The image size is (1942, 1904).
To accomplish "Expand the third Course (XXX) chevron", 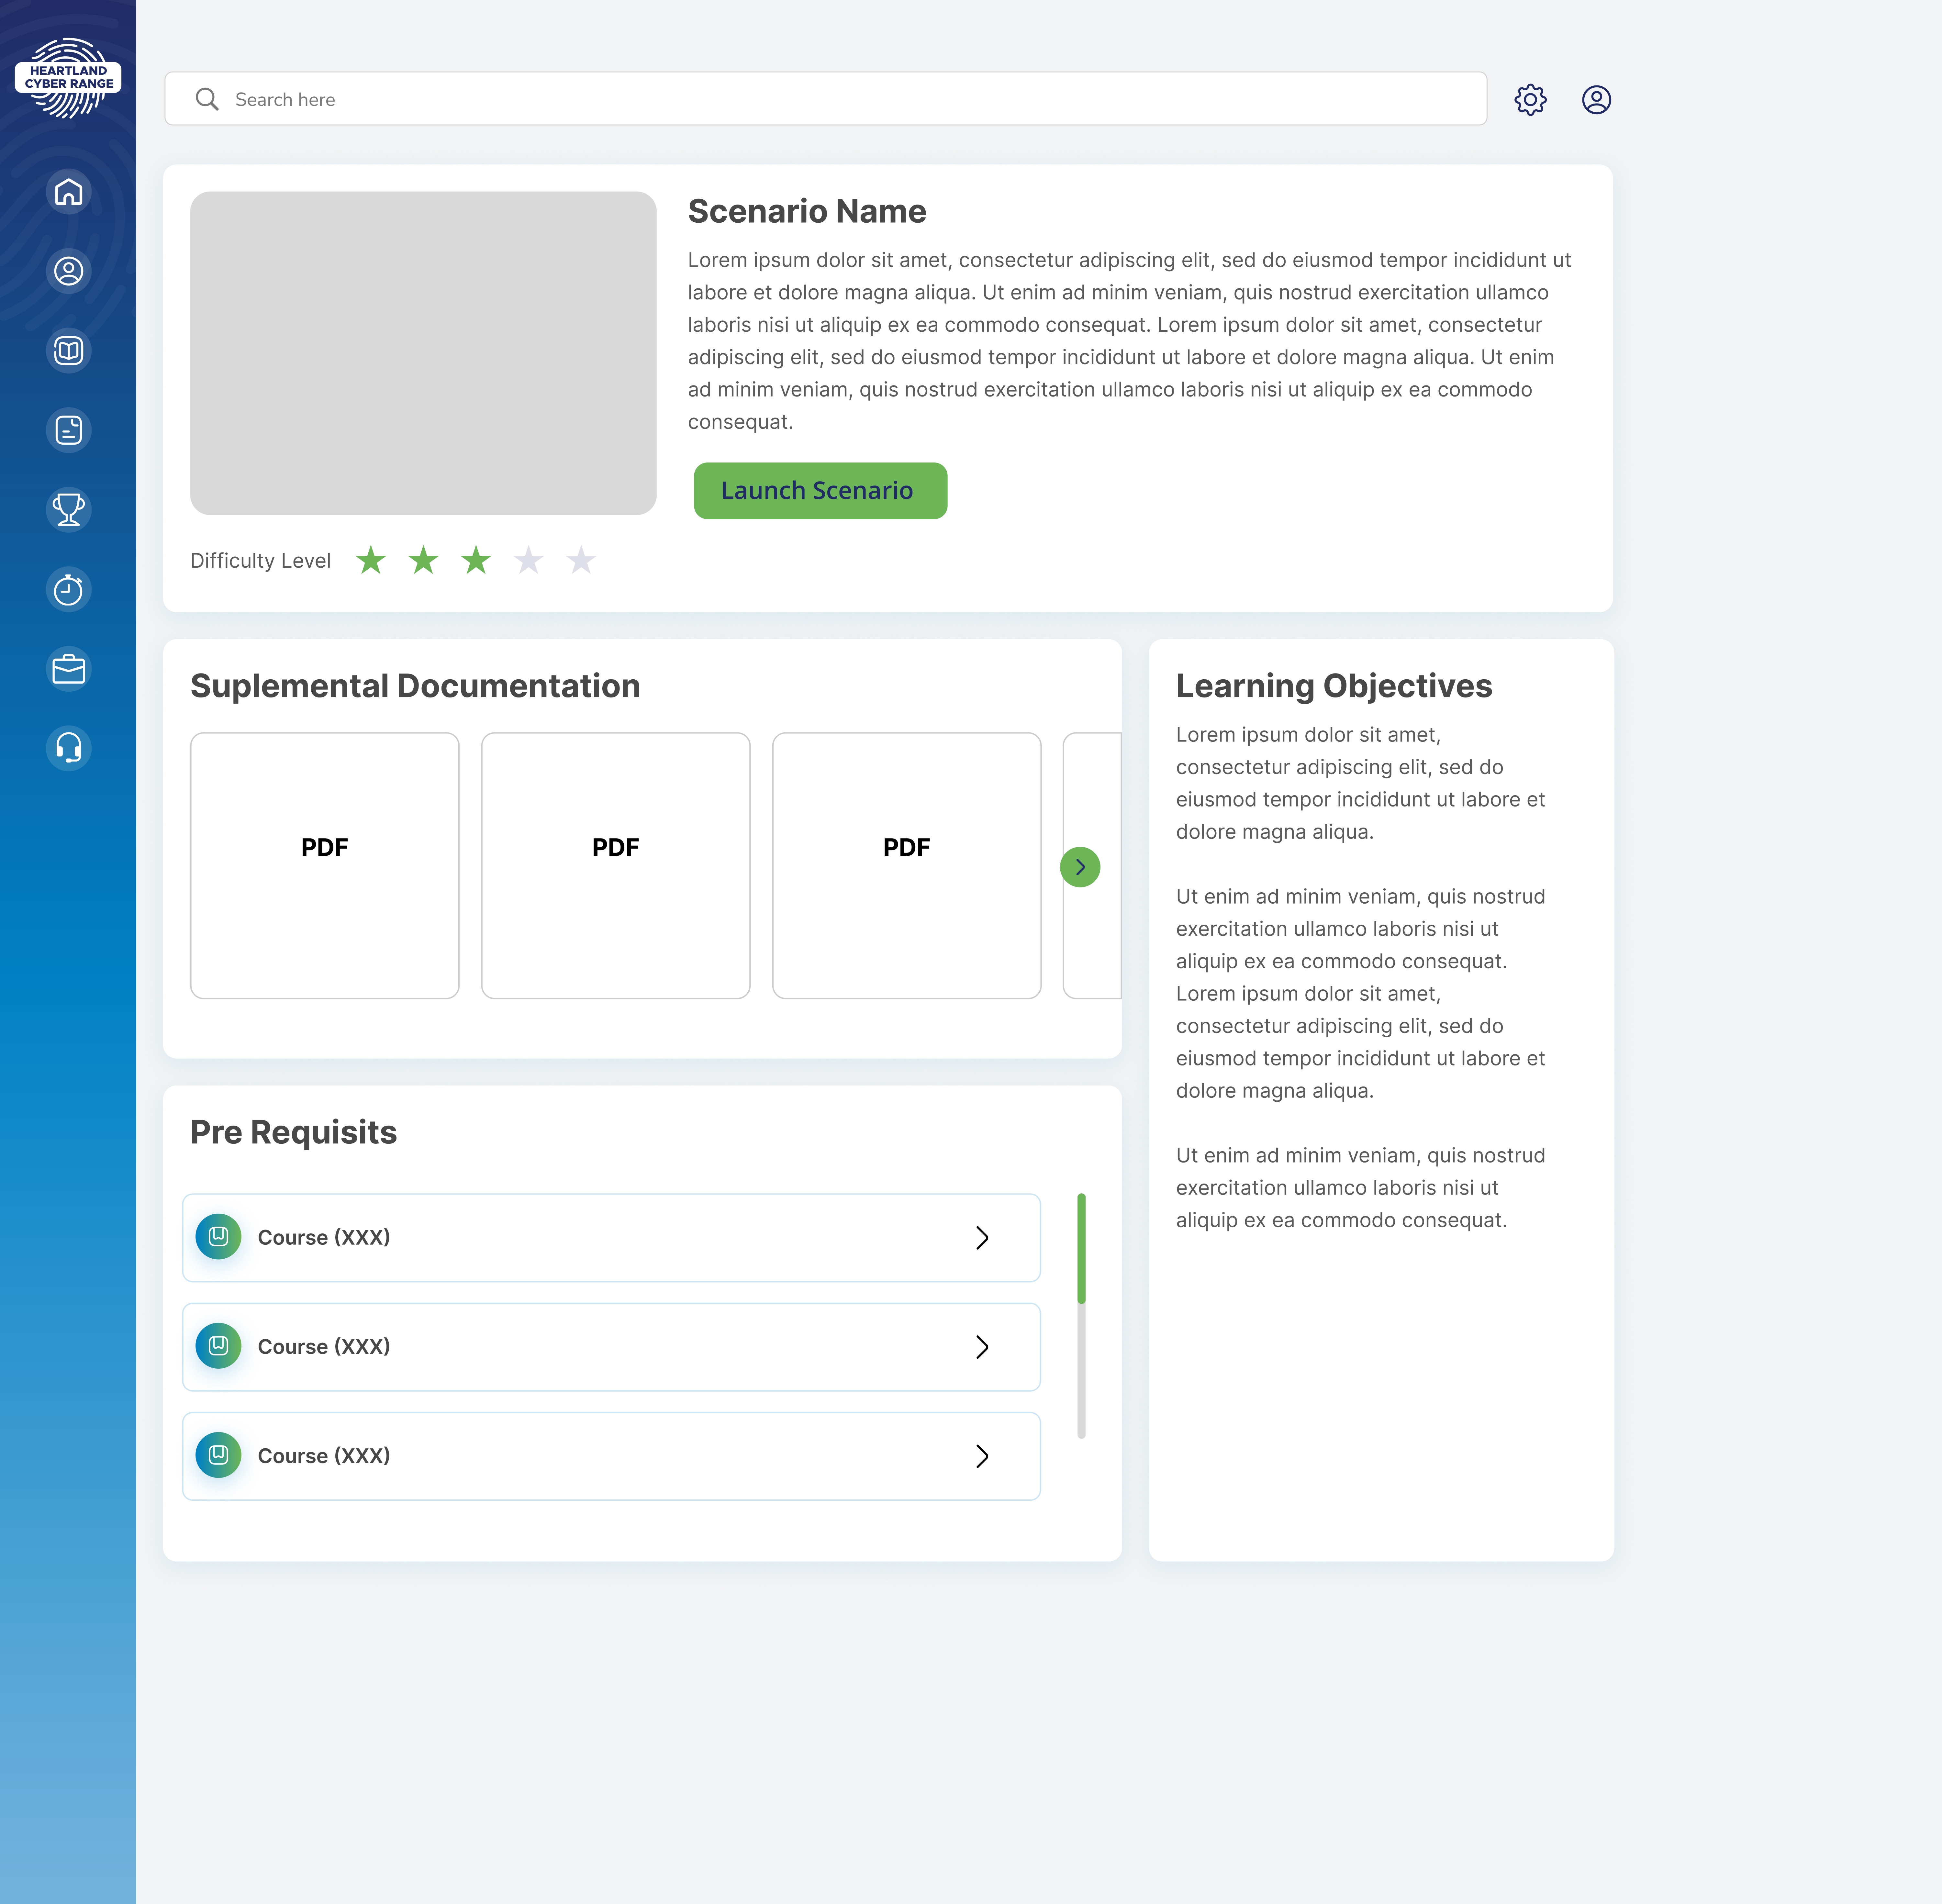I will [x=982, y=1456].
